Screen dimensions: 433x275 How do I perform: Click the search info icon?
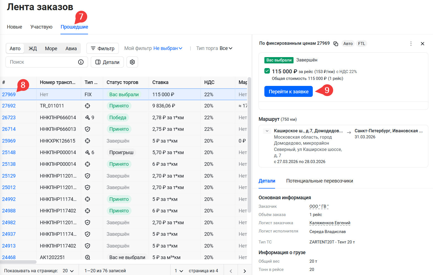coord(81,62)
